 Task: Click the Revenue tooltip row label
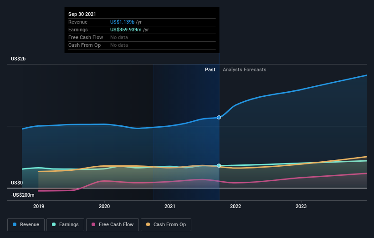pos(78,22)
